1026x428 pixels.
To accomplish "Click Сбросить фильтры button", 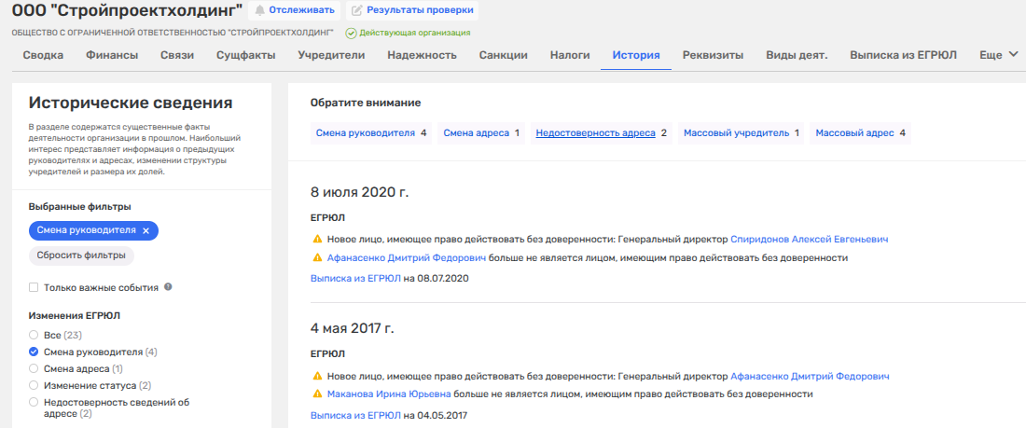I will click(x=81, y=255).
